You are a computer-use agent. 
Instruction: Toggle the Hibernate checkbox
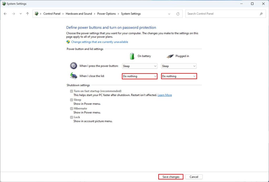point(71,108)
